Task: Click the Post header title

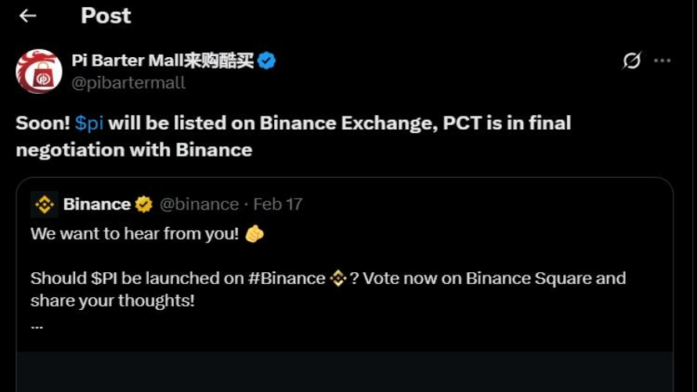Action: [106, 16]
